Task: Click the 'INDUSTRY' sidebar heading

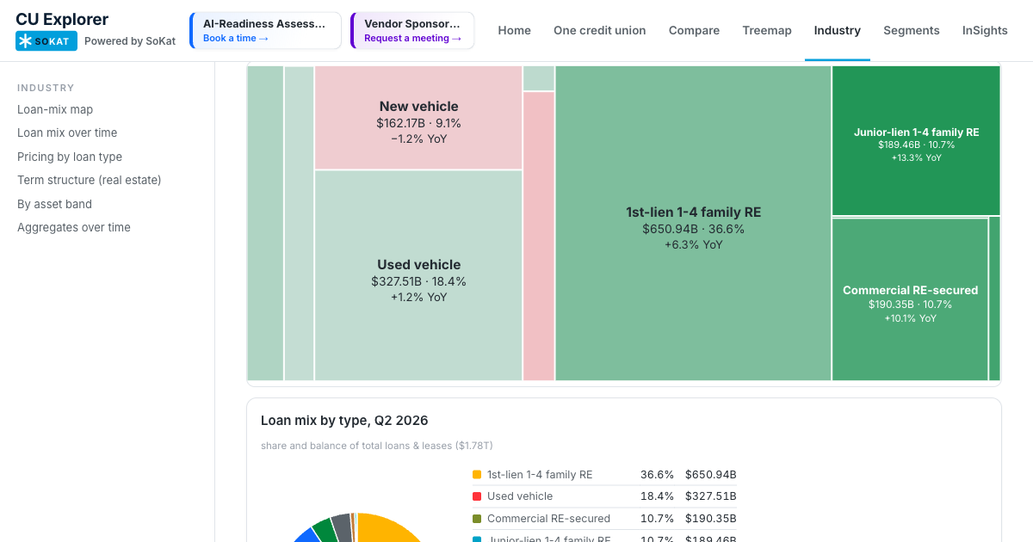Action: coord(46,88)
